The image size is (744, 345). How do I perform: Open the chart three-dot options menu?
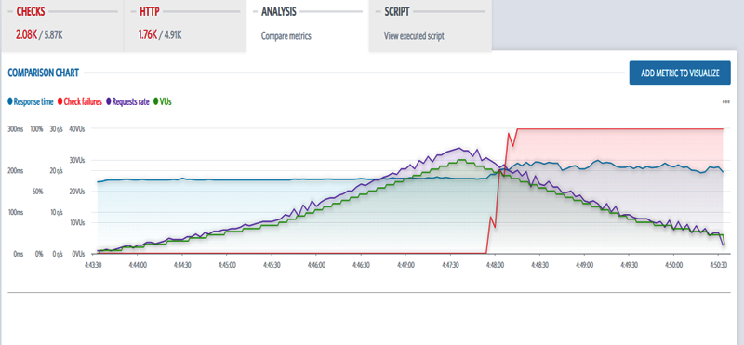pos(726,101)
